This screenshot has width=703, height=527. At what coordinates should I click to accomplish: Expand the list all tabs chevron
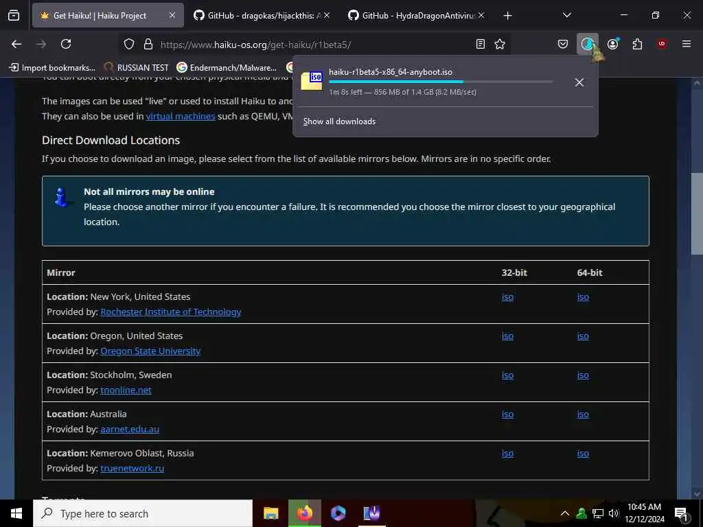(566, 16)
